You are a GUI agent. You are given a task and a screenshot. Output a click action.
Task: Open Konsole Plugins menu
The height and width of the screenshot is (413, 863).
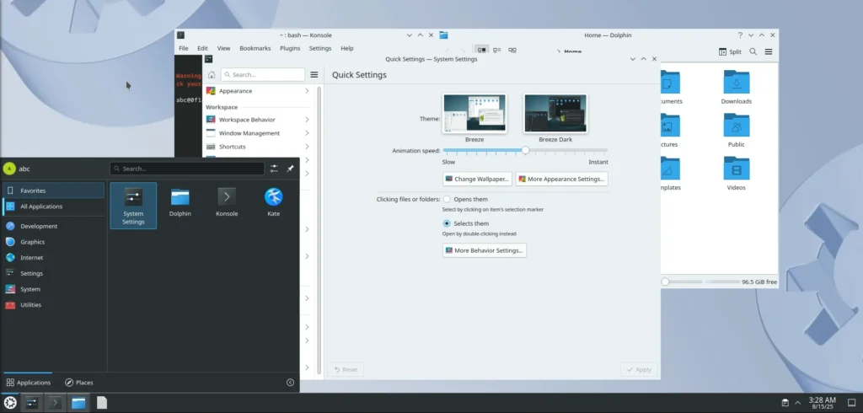tap(290, 48)
